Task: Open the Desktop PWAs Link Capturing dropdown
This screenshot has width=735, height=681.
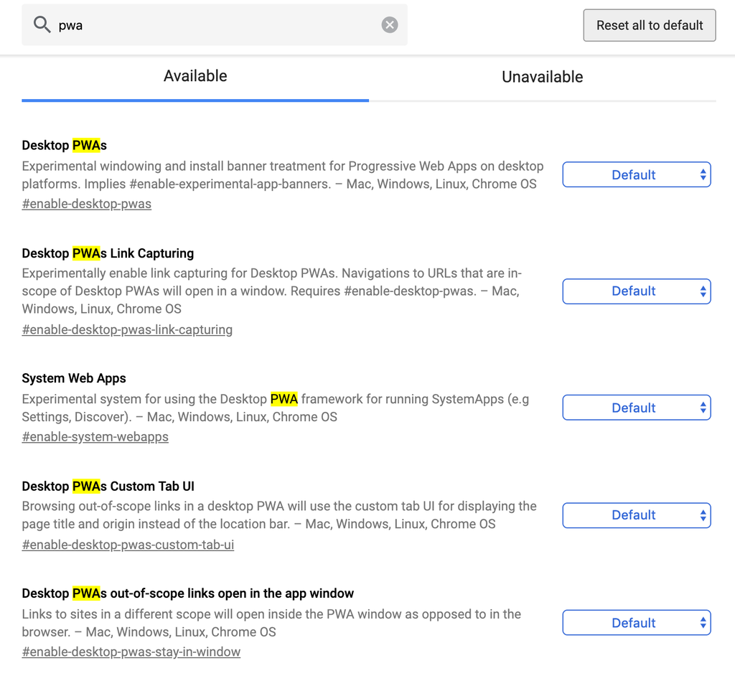Action: tap(636, 291)
